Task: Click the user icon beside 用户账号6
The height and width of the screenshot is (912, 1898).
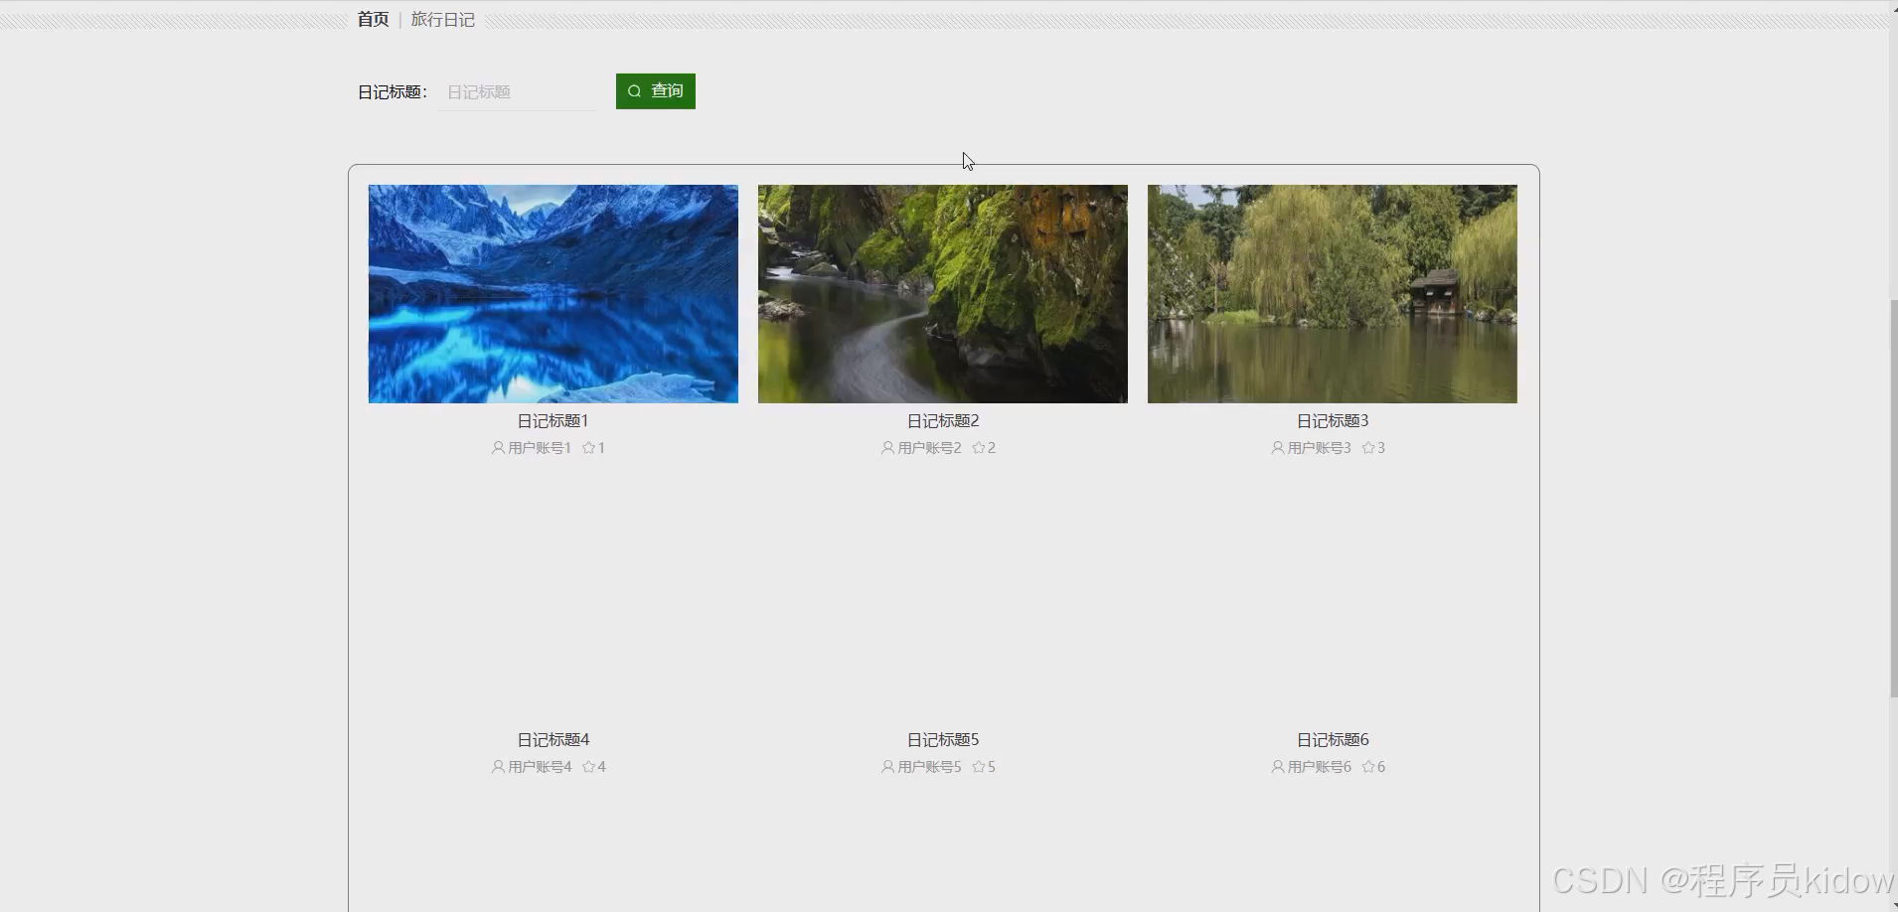Action: coord(1276,766)
